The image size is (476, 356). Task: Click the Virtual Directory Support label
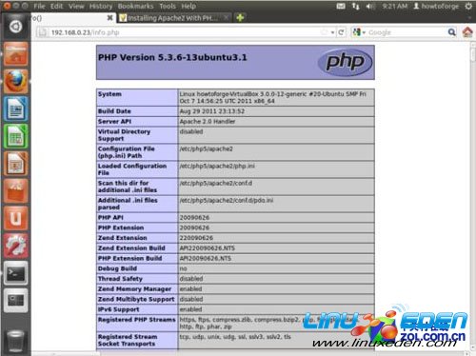(x=124, y=135)
